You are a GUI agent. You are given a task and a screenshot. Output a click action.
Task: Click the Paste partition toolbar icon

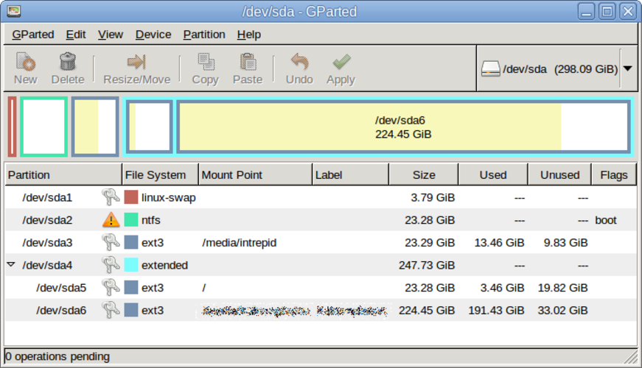coord(248,62)
